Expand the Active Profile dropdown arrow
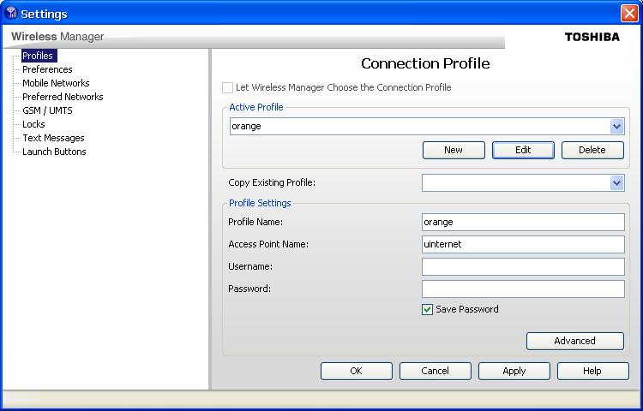The height and width of the screenshot is (411, 643). pos(616,127)
